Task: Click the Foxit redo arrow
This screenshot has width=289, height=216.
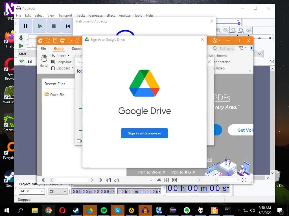Action: (x=77, y=40)
